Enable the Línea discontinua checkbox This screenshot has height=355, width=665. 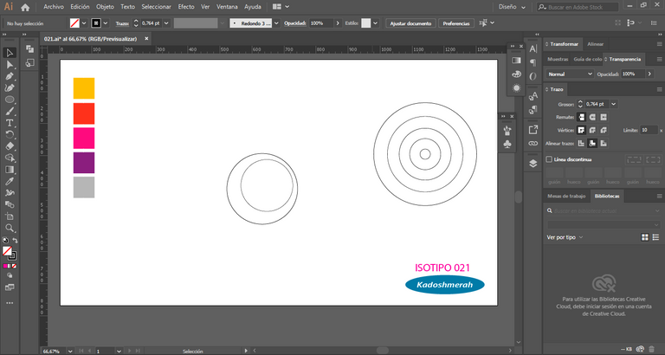pos(549,159)
